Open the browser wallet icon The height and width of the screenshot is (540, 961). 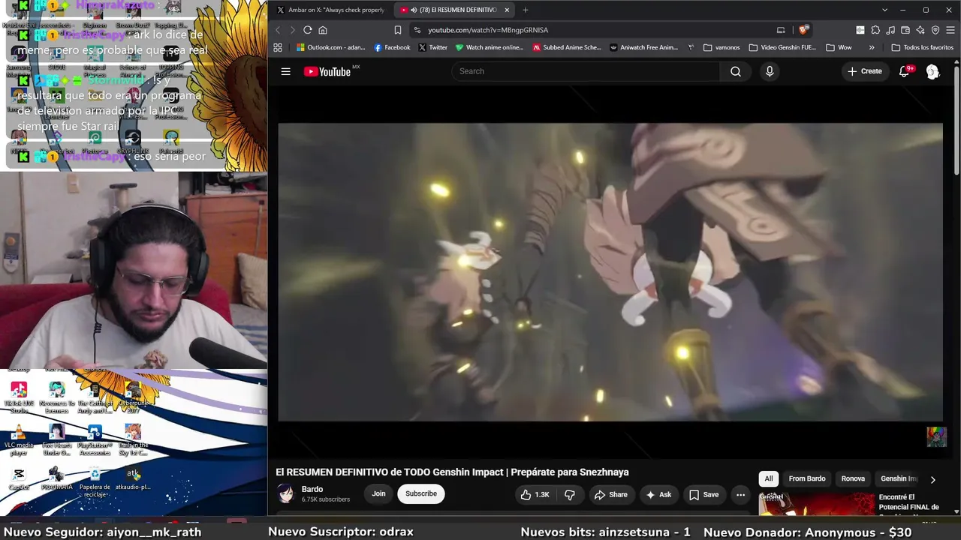905,30
